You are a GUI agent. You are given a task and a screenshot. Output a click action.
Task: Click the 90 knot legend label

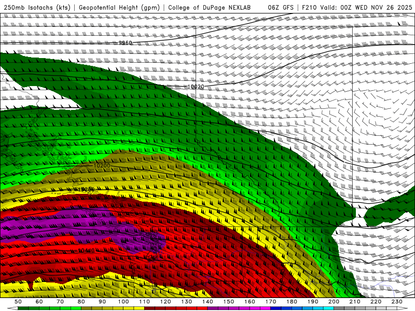click(x=102, y=302)
